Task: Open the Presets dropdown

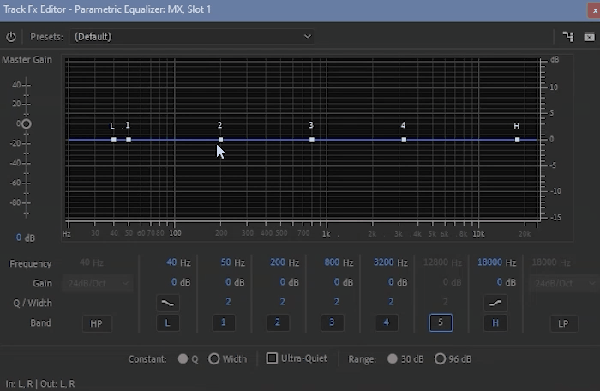Action: 192,37
